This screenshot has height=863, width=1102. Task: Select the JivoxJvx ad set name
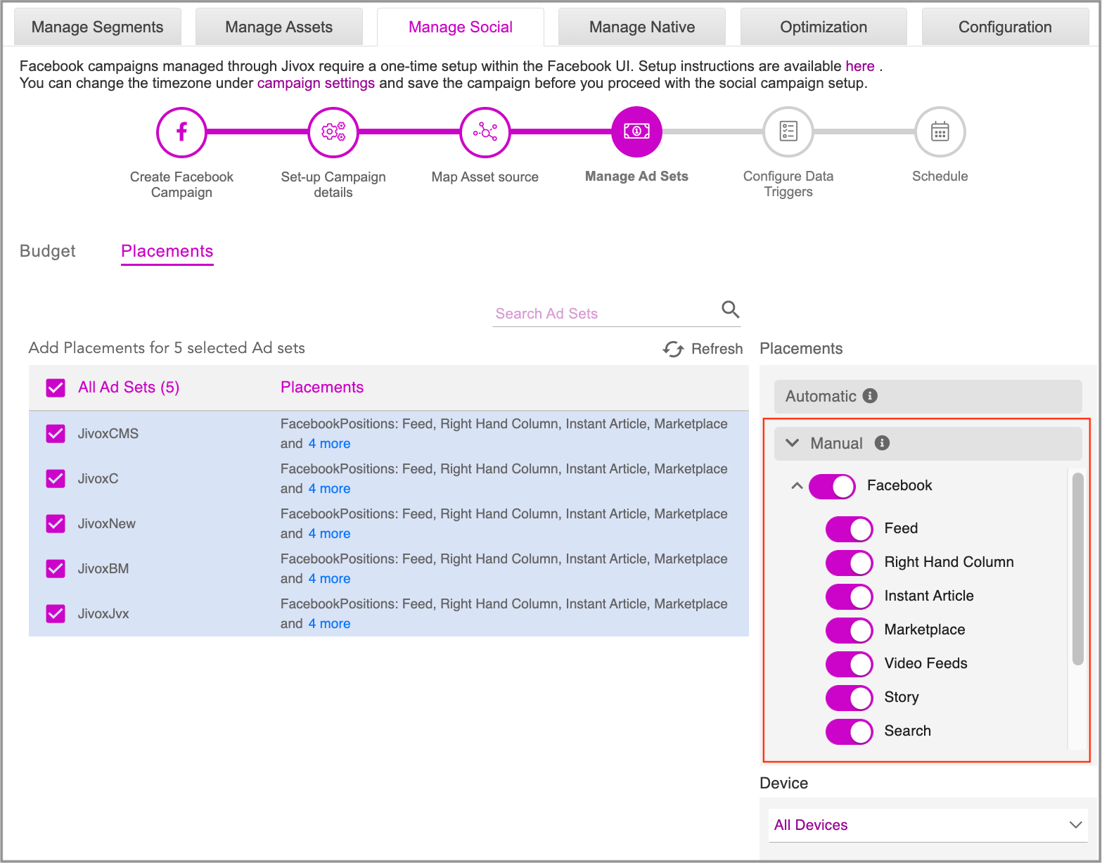pyautogui.click(x=103, y=614)
